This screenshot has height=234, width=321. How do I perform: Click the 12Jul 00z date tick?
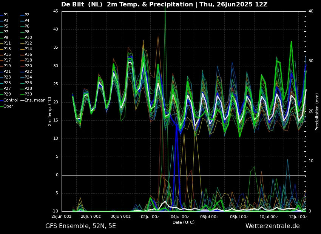pos(298,217)
